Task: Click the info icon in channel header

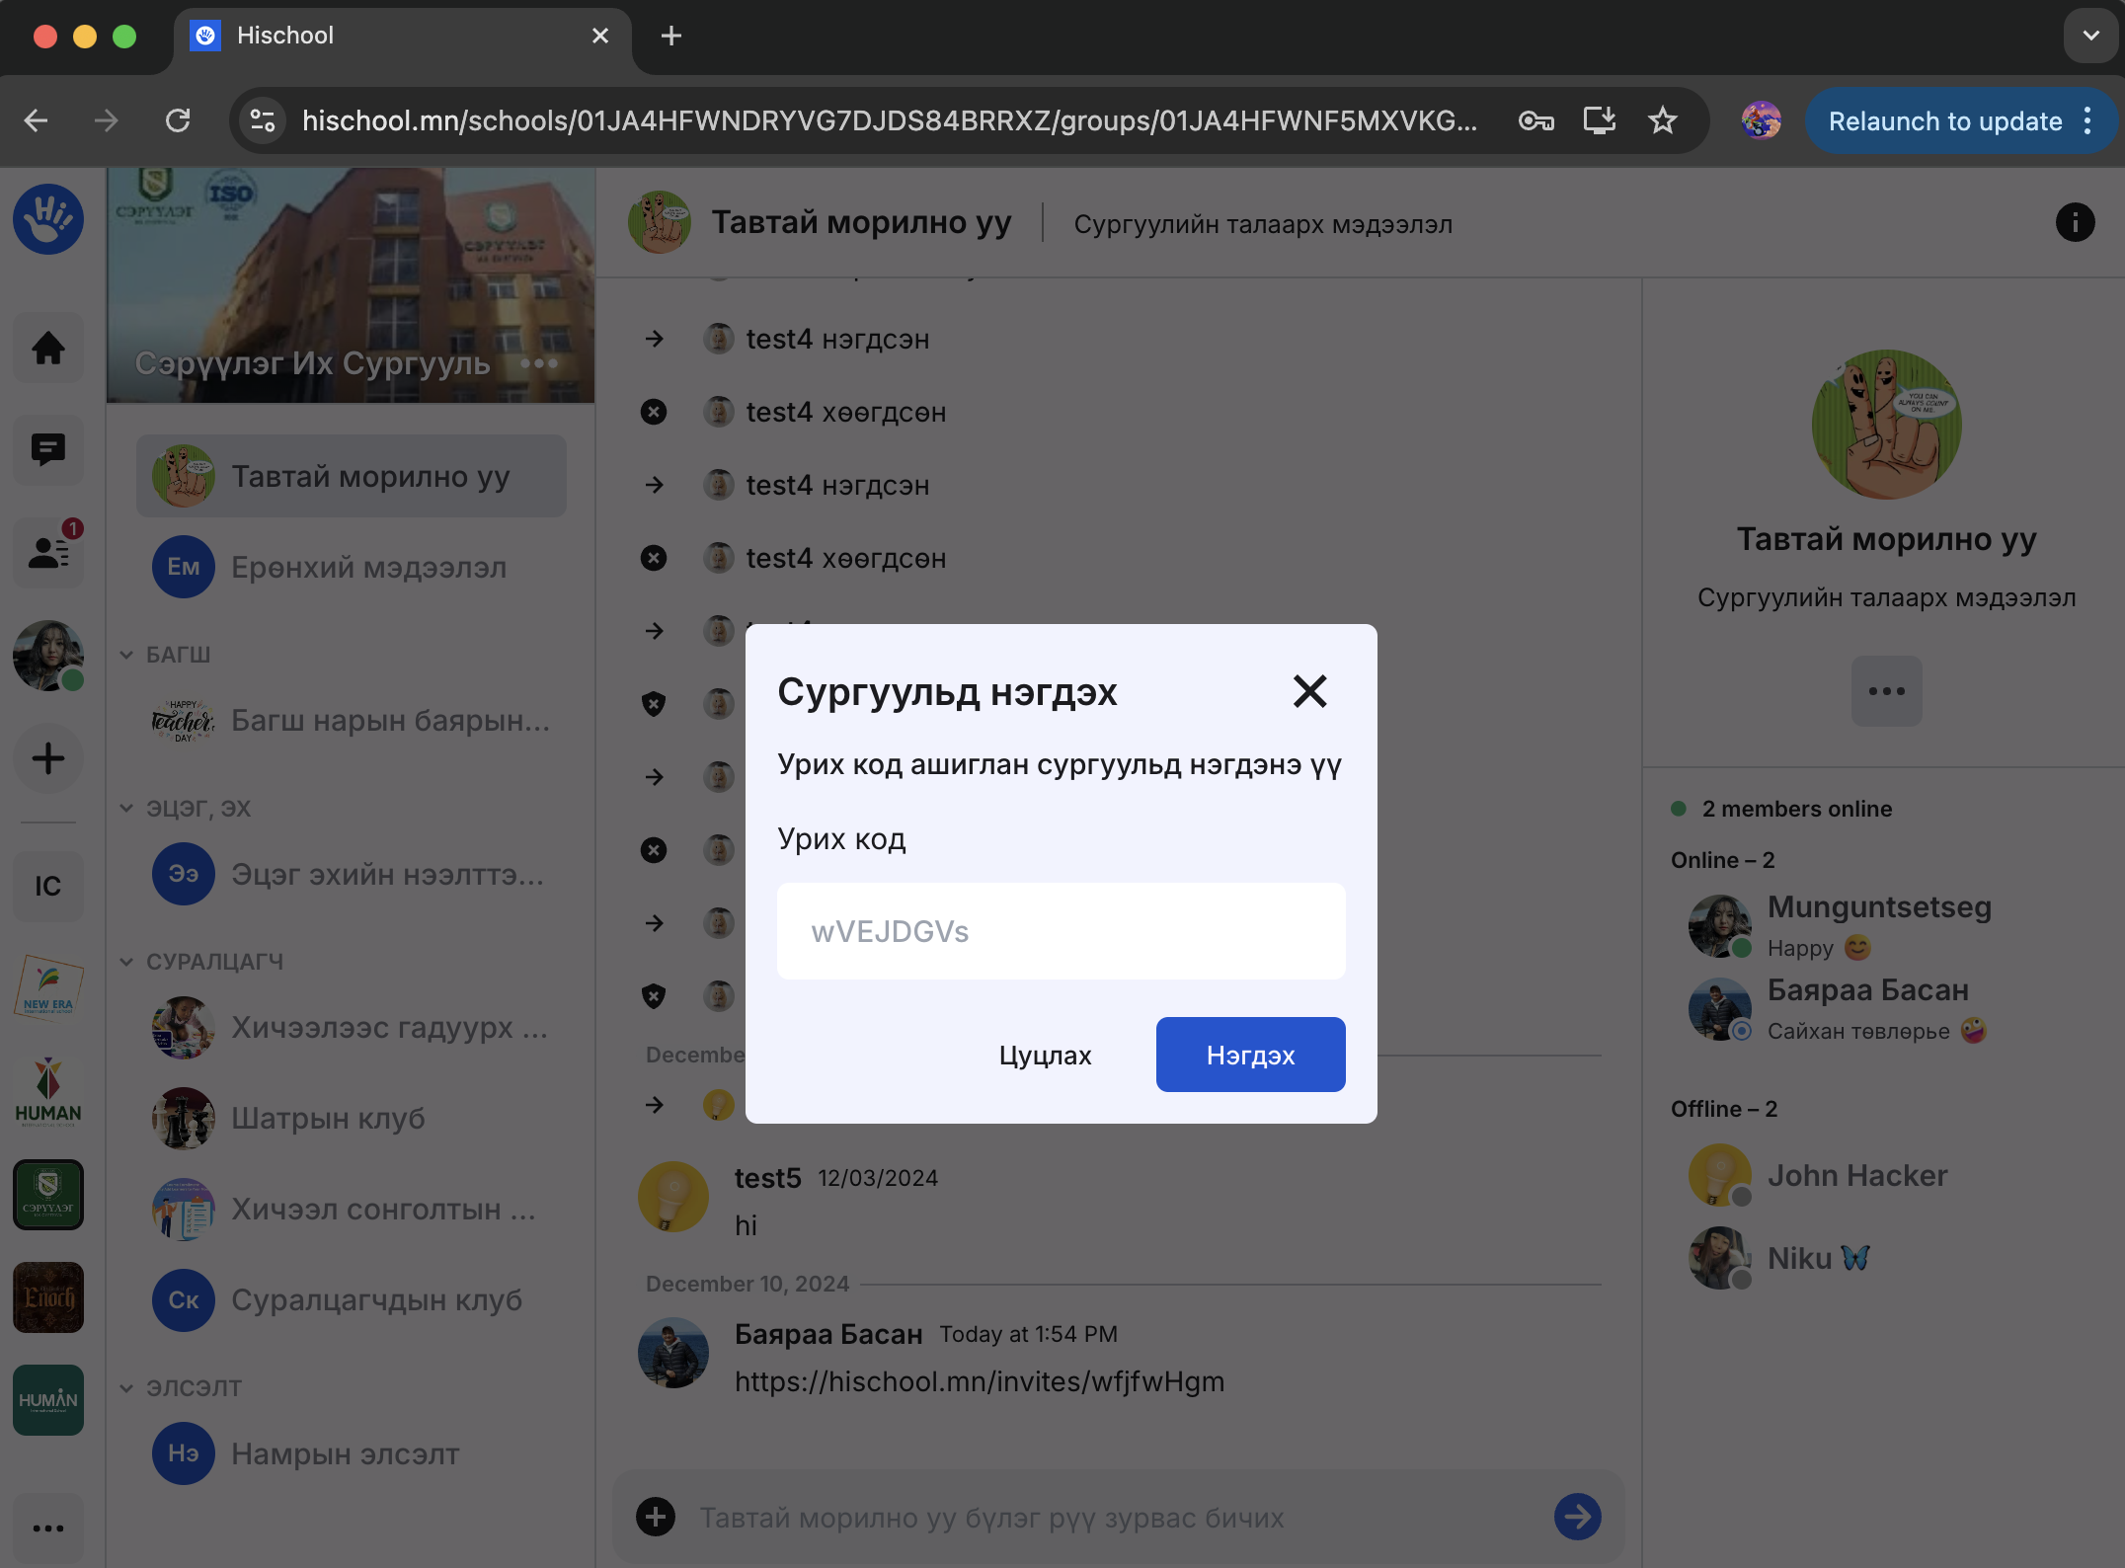Action: 2075,222
